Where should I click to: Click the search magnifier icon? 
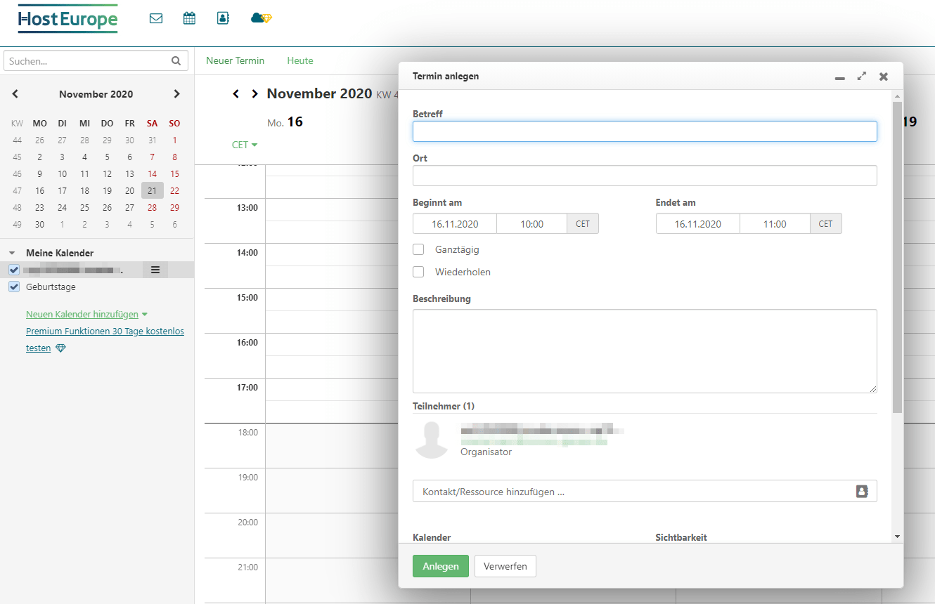176,61
